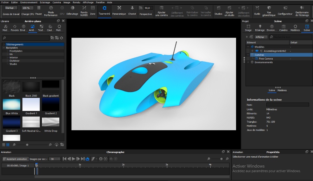Click the library search field

(x=26, y=38)
